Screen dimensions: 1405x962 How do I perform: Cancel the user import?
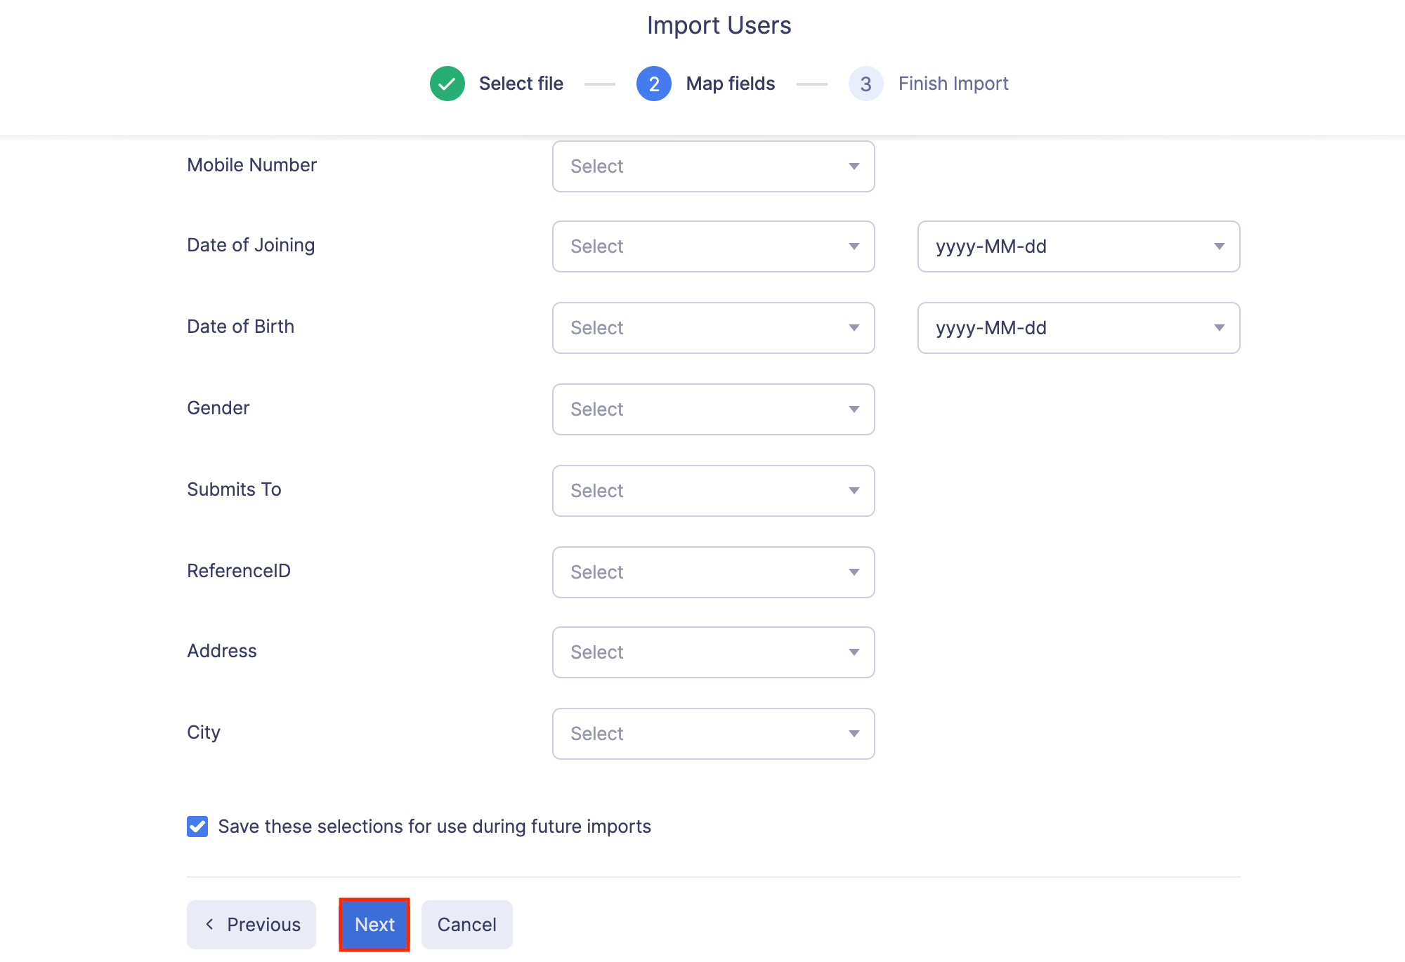[466, 924]
